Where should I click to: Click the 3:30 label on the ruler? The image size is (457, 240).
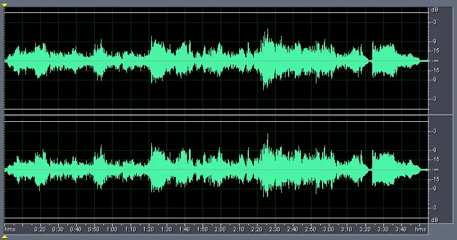click(383, 229)
